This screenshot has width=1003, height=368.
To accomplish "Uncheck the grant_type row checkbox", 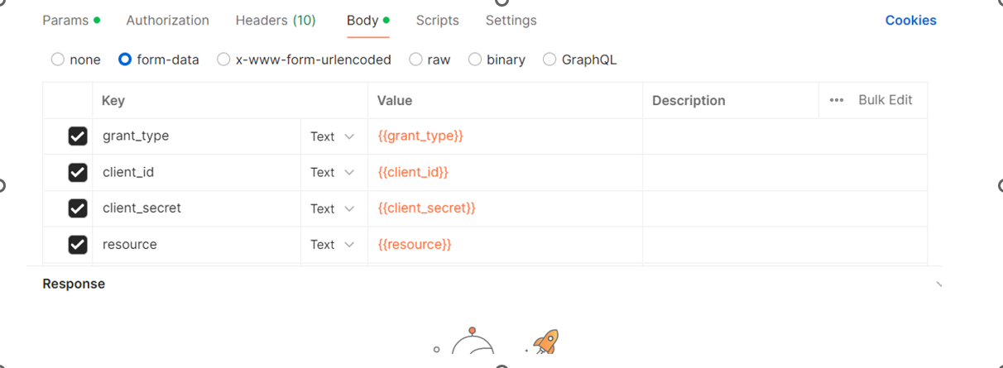I will [78, 136].
